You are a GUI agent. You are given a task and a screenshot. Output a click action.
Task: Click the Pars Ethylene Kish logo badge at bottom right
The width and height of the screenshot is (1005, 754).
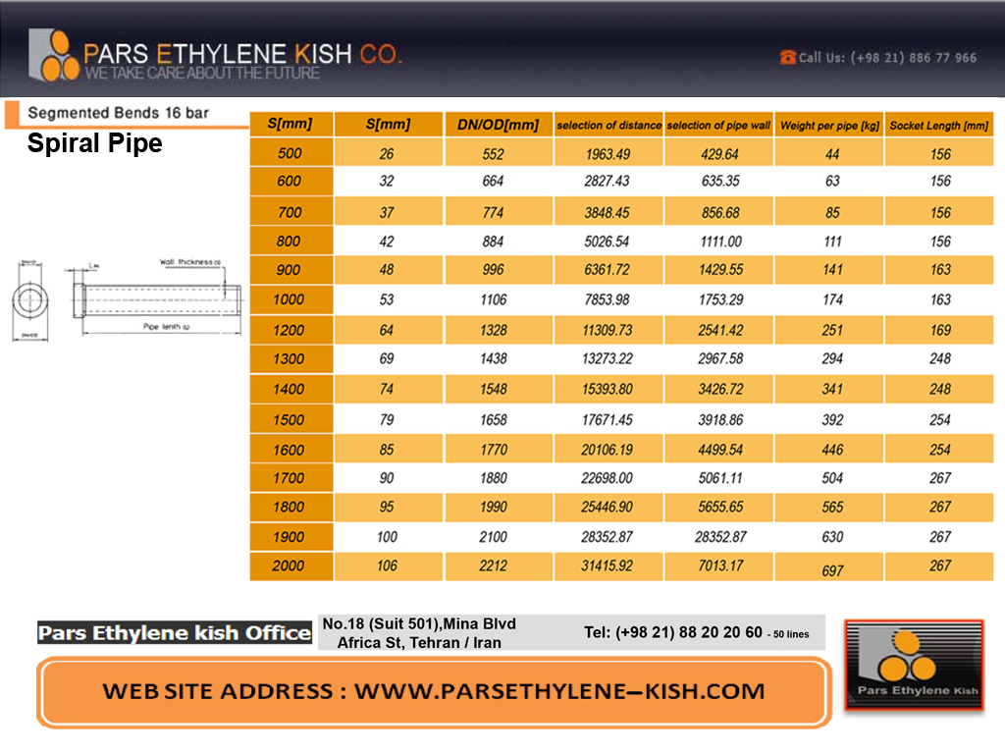click(x=915, y=665)
